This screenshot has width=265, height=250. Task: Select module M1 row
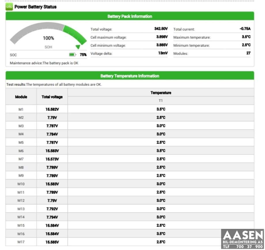point(130,109)
